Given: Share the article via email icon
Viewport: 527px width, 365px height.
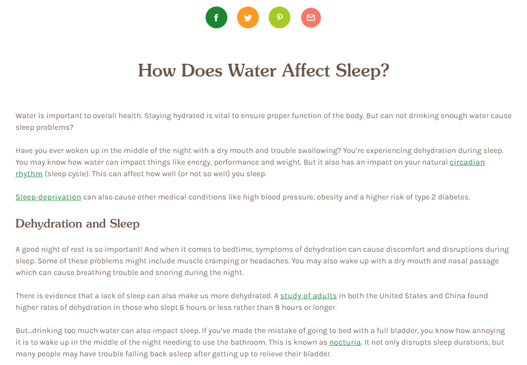Looking at the screenshot, I should click(x=311, y=17).
